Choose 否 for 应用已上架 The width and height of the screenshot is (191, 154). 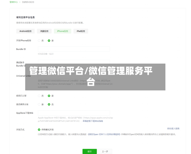pos(39,96)
